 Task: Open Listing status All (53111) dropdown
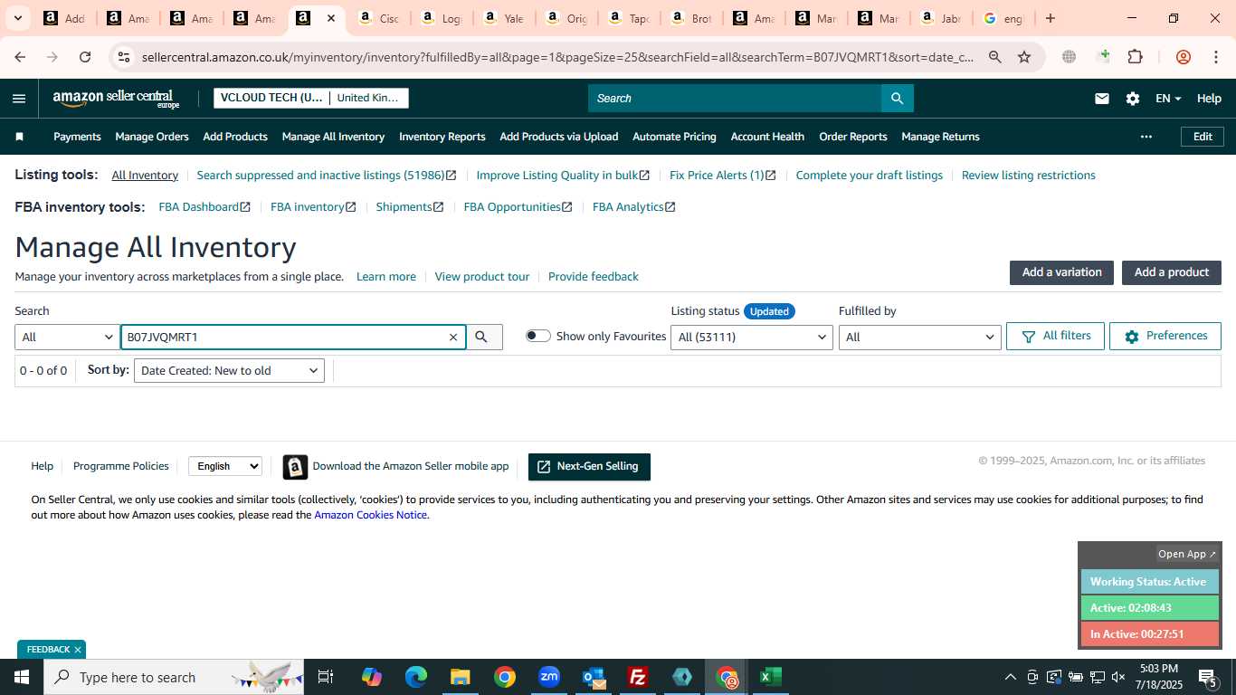[x=751, y=337]
